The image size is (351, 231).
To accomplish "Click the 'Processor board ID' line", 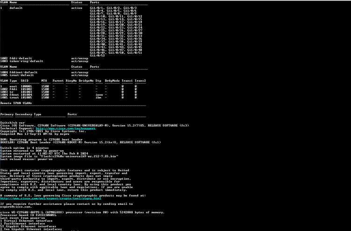I will coord(28,215).
